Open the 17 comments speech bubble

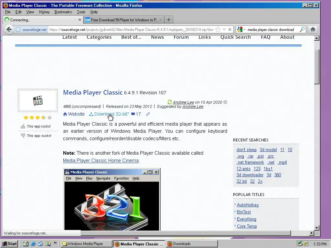[136, 114]
